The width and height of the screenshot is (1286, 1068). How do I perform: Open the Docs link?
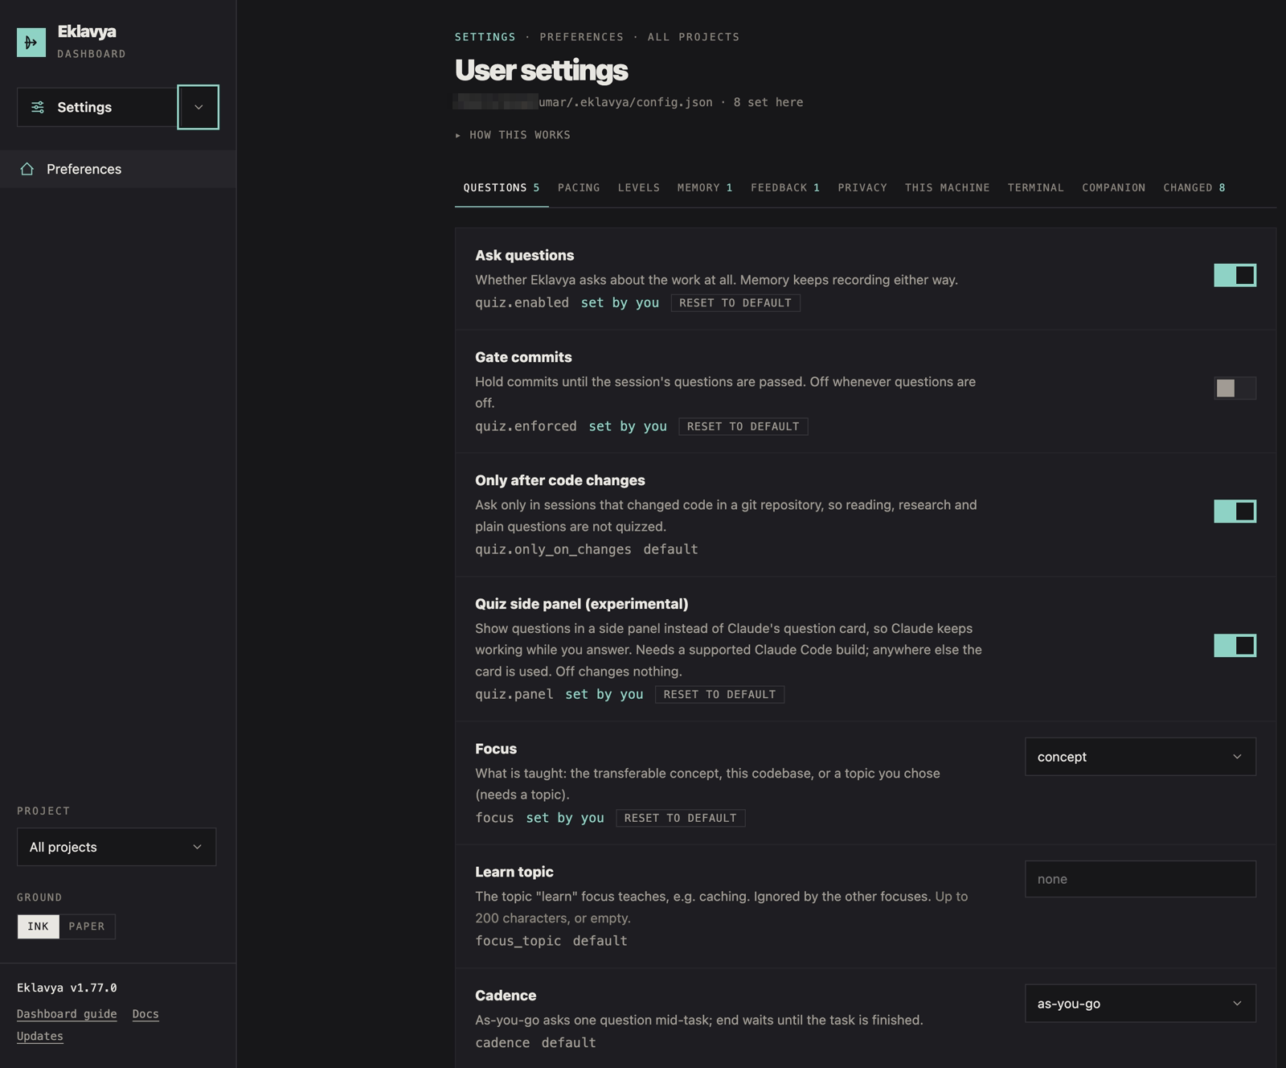point(145,1014)
